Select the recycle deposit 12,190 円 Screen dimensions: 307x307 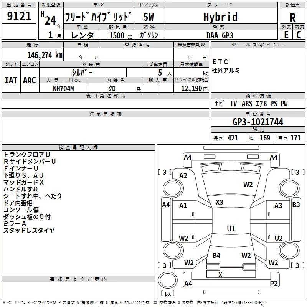pyautogui.click(x=194, y=89)
